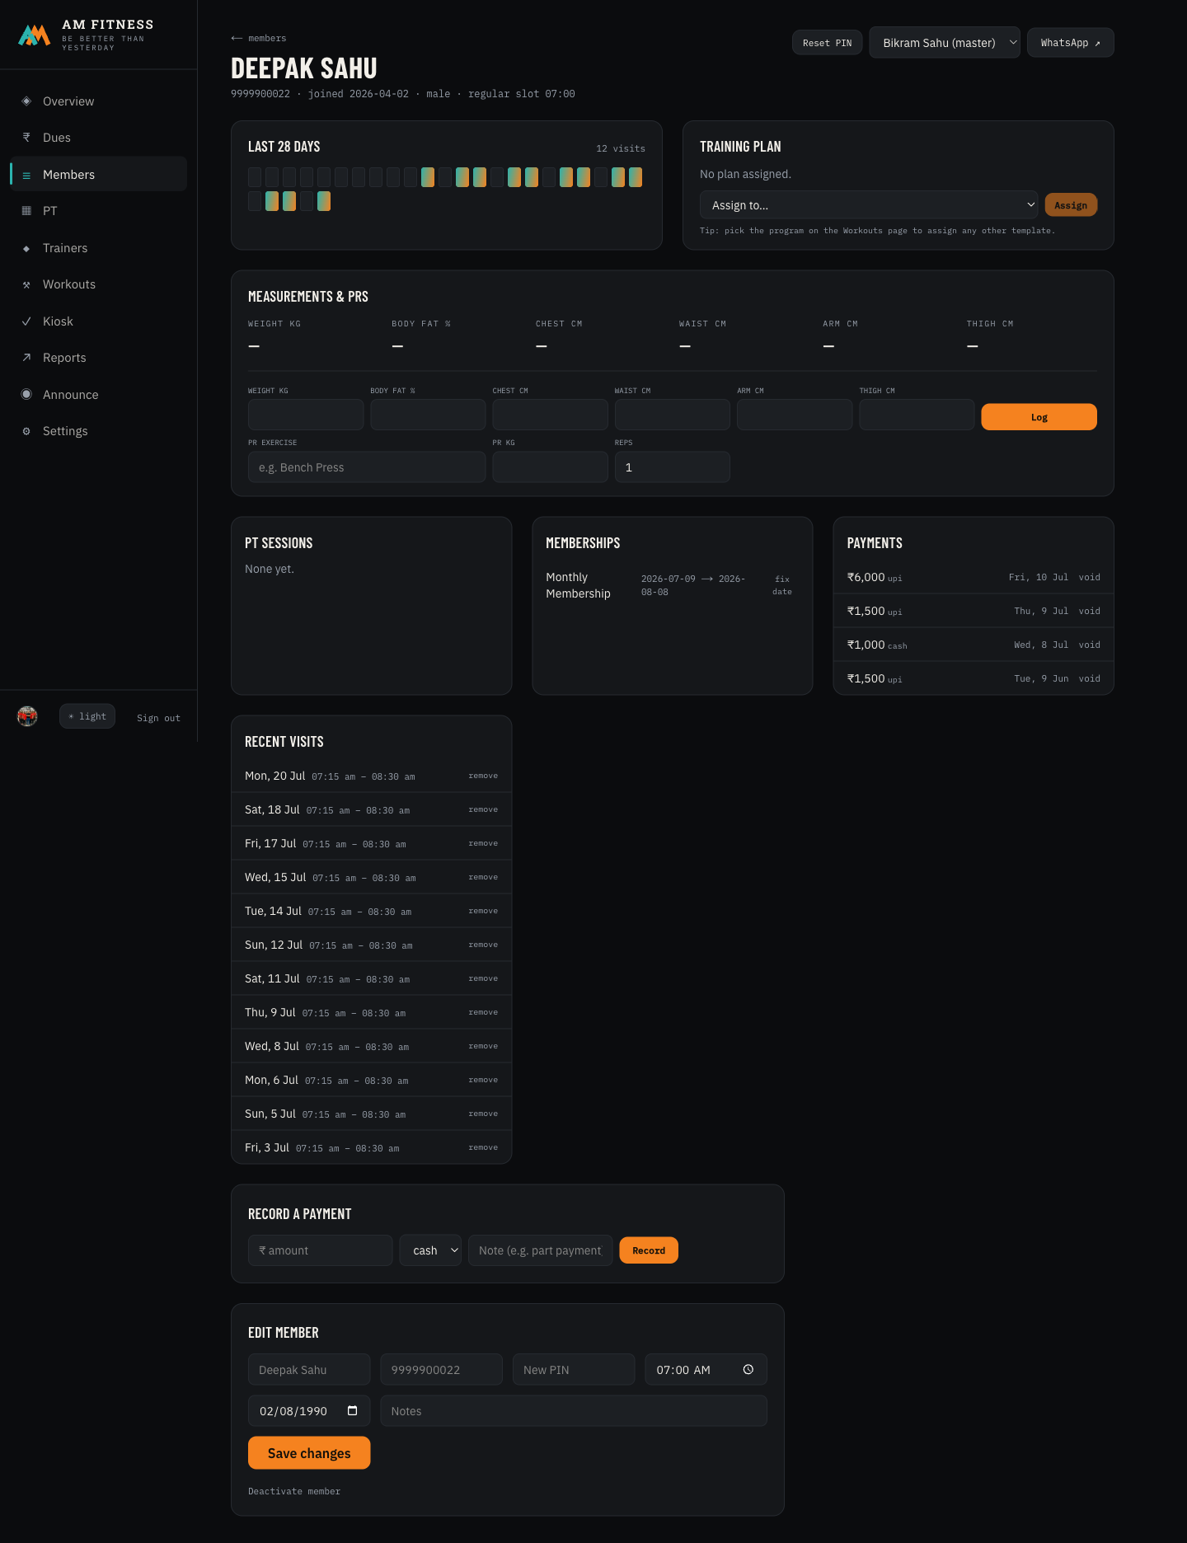This screenshot has height=1543, width=1187.
Task: Open the user avatar in sidebar footer
Action: click(27, 716)
